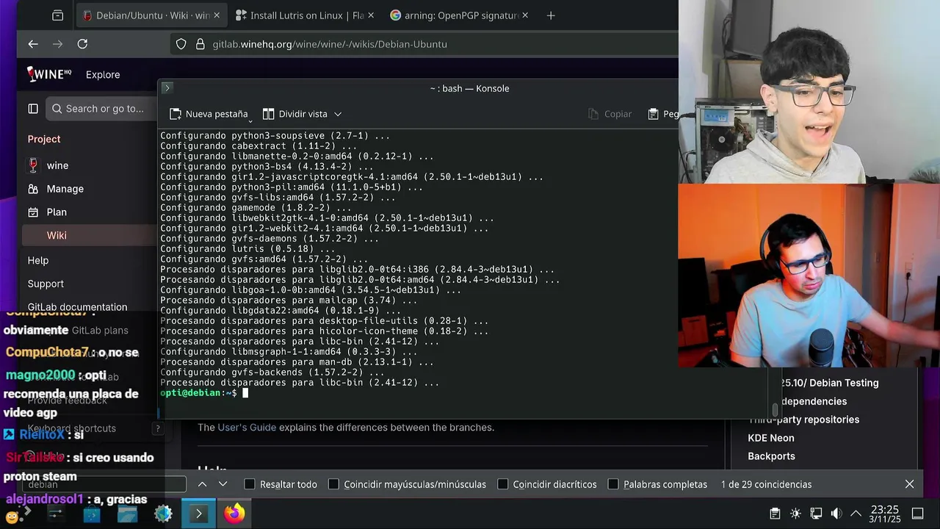Image resolution: width=940 pixels, height=529 pixels.
Task: Open network connection tray icon
Action: click(x=816, y=514)
